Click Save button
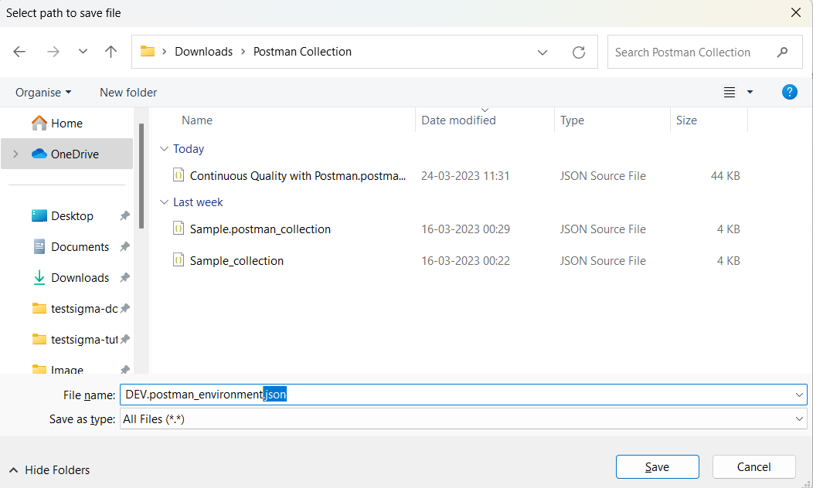The width and height of the screenshot is (813, 488). [x=657, y=466]
